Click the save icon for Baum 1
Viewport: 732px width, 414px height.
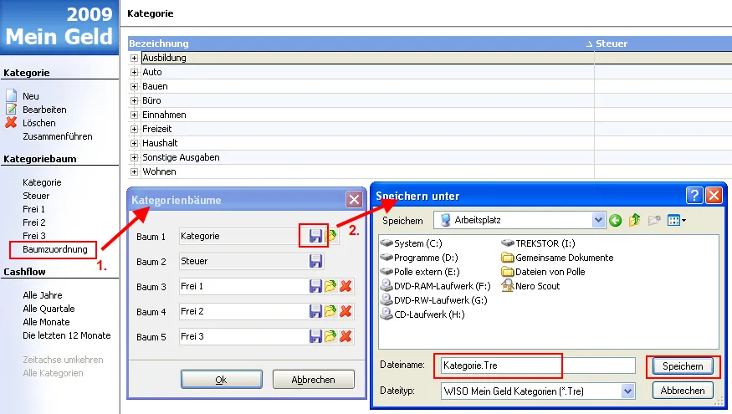[x=315, y=237]
